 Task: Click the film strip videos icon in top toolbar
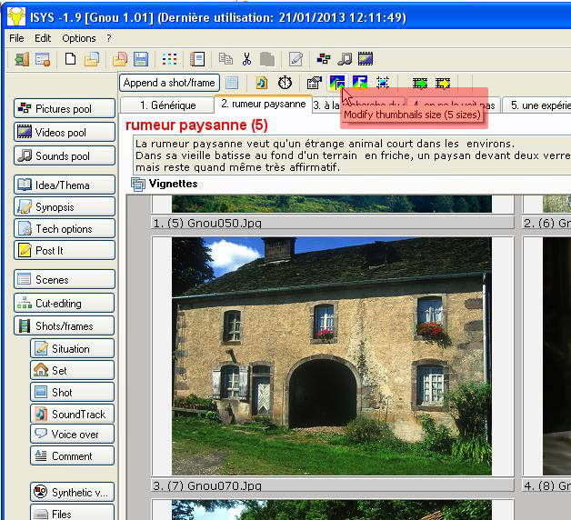tap(366, 58)
